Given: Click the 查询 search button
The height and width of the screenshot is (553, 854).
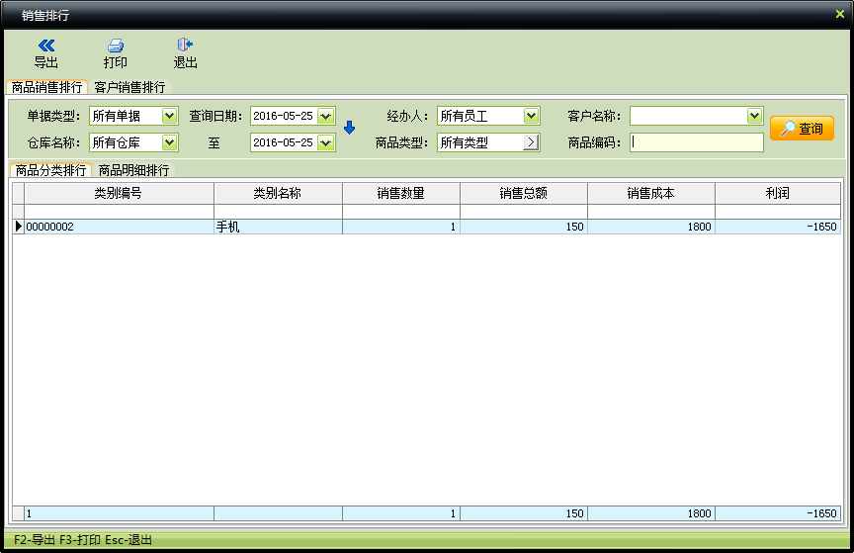Looking at the screenshot, I should 802,129.
